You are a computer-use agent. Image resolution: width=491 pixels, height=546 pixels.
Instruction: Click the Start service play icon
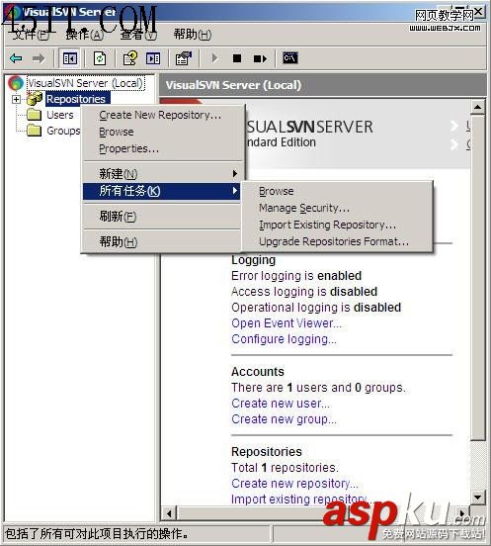(214, 58)
